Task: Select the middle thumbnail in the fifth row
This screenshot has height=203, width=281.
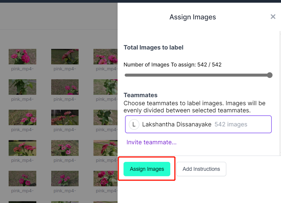Action: tap(65, 179)
